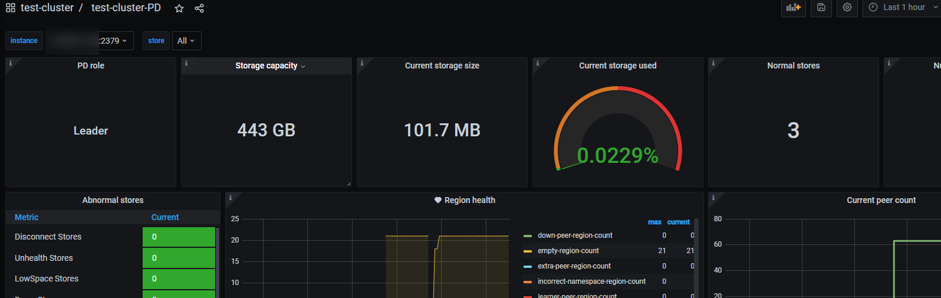
Task: Click the Region health legend scrollbar
Action: pos(696,258)
